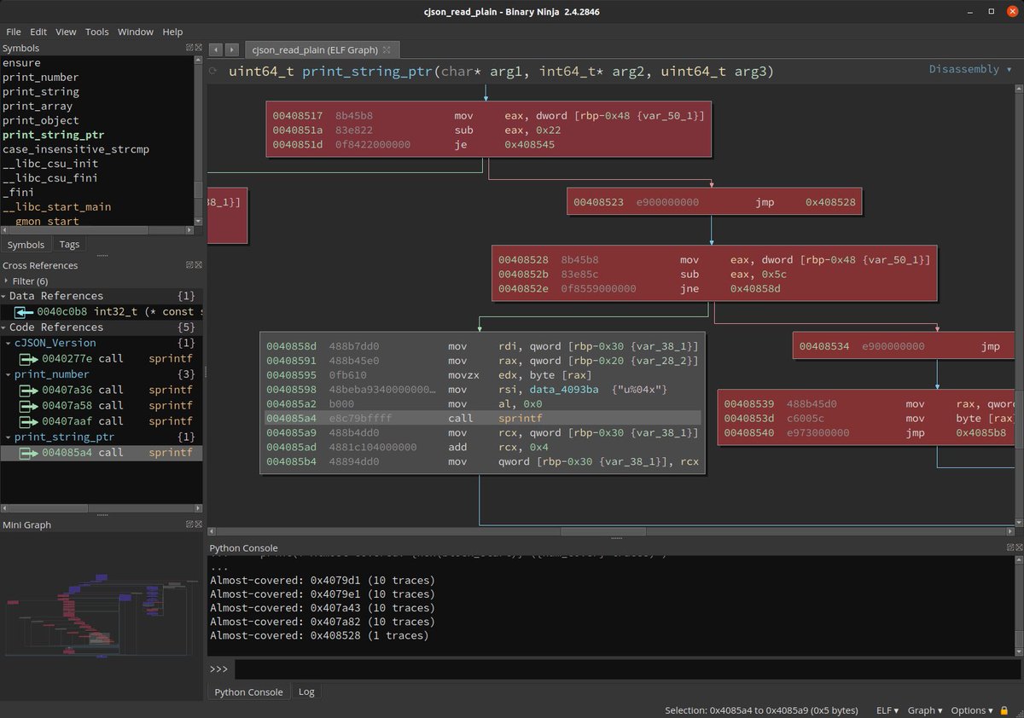Click the print_string_ptr function name in the header
This screenshot has width=1024, height=718.
click(x=367, y=72)
